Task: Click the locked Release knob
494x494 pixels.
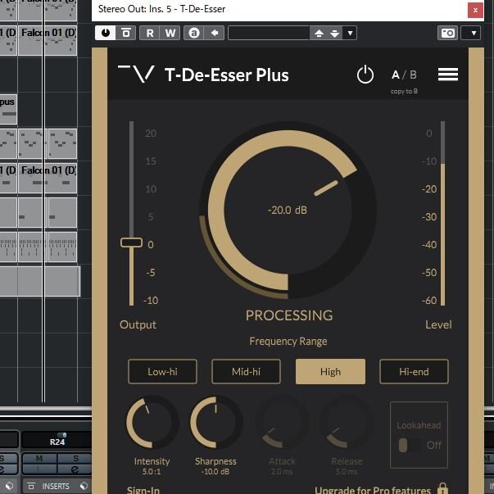Action: pos(347,423)
